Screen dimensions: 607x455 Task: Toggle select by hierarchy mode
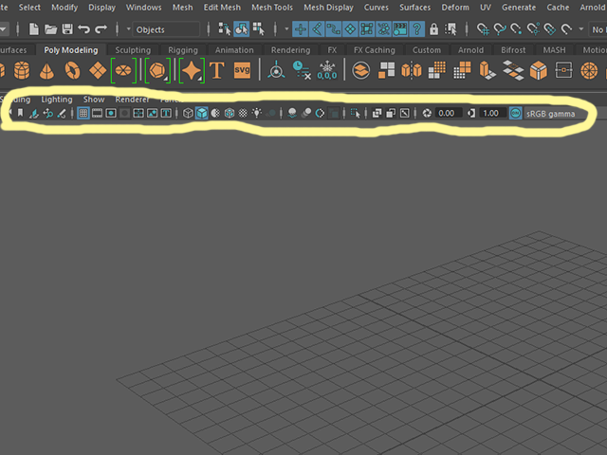pos(224,29)
